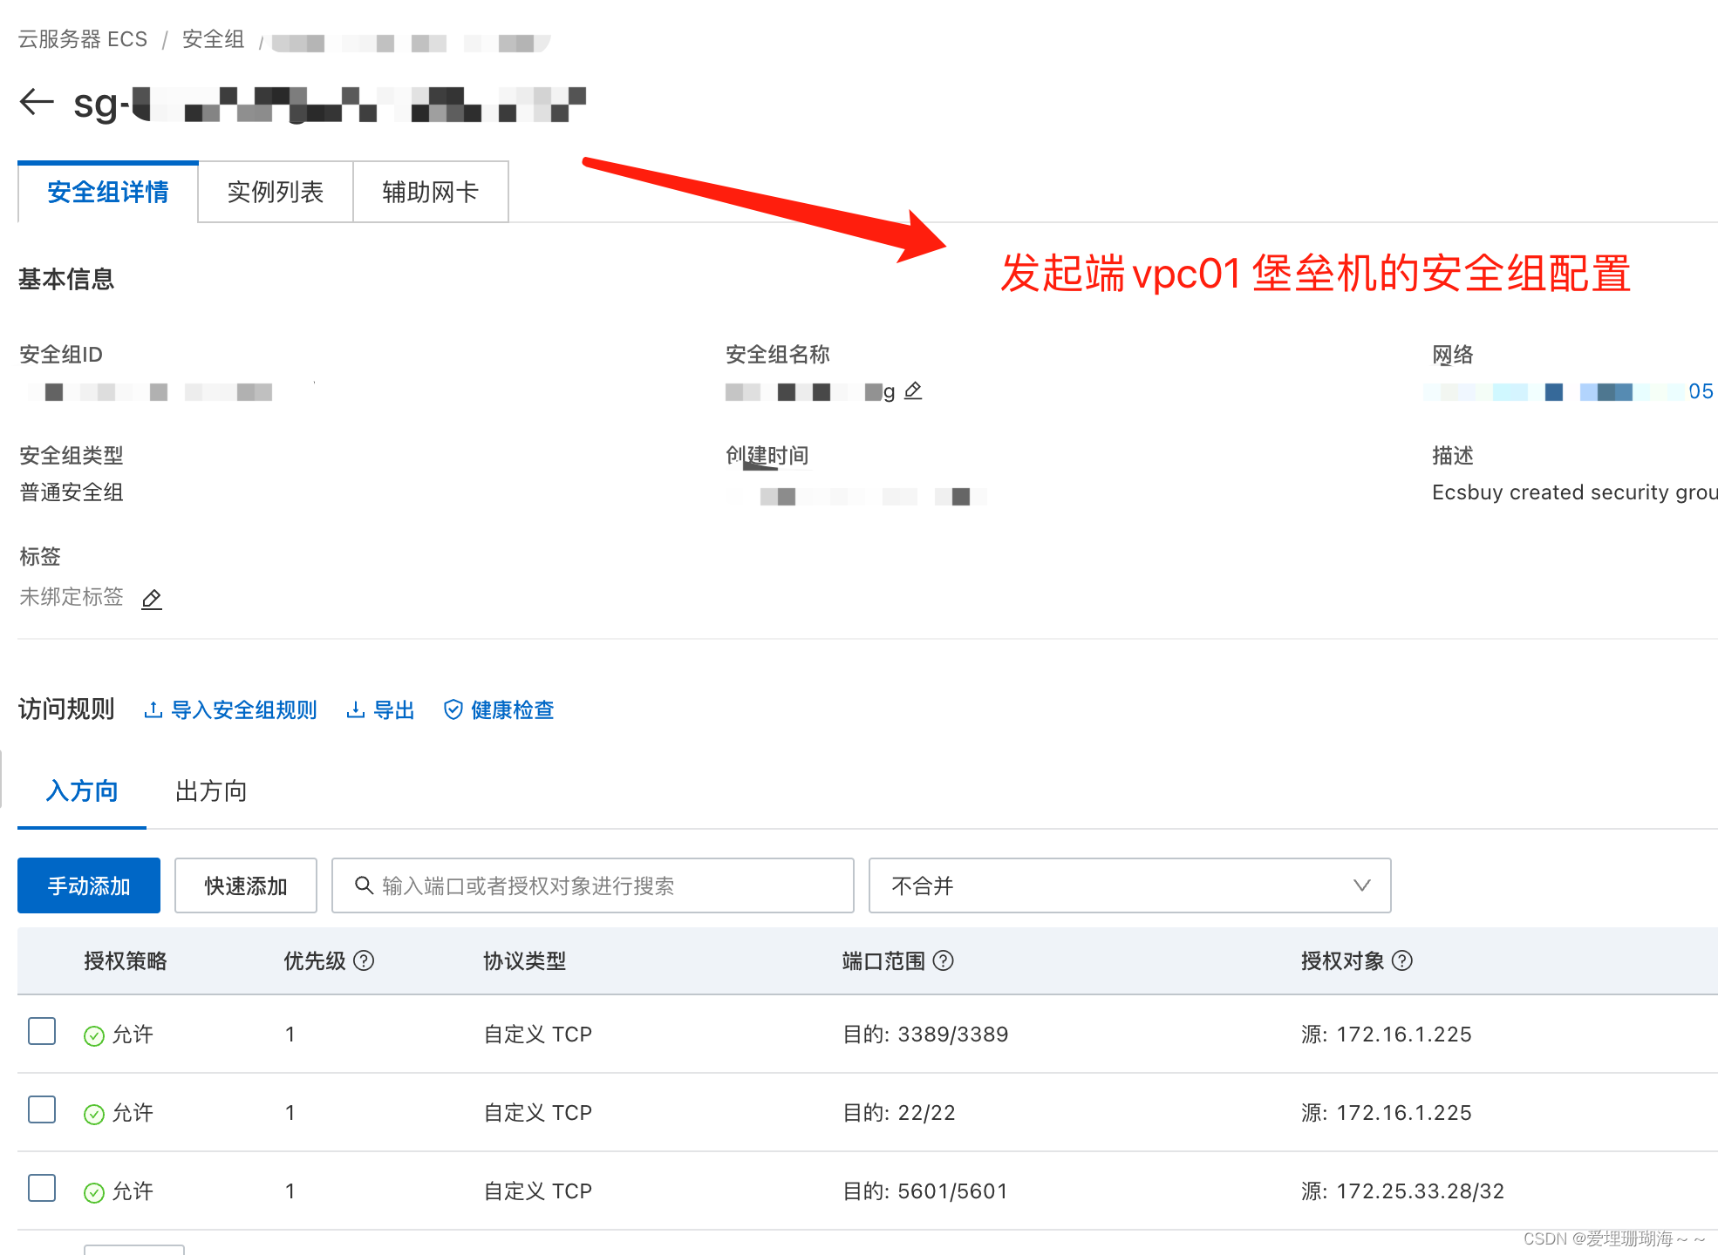Click source 172.16.1.225 in 22/22 row

pyautogui.click(x=1387, y=1113)
